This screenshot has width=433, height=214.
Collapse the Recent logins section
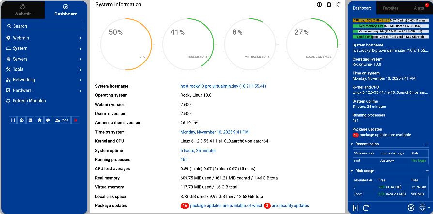[427, 144]
